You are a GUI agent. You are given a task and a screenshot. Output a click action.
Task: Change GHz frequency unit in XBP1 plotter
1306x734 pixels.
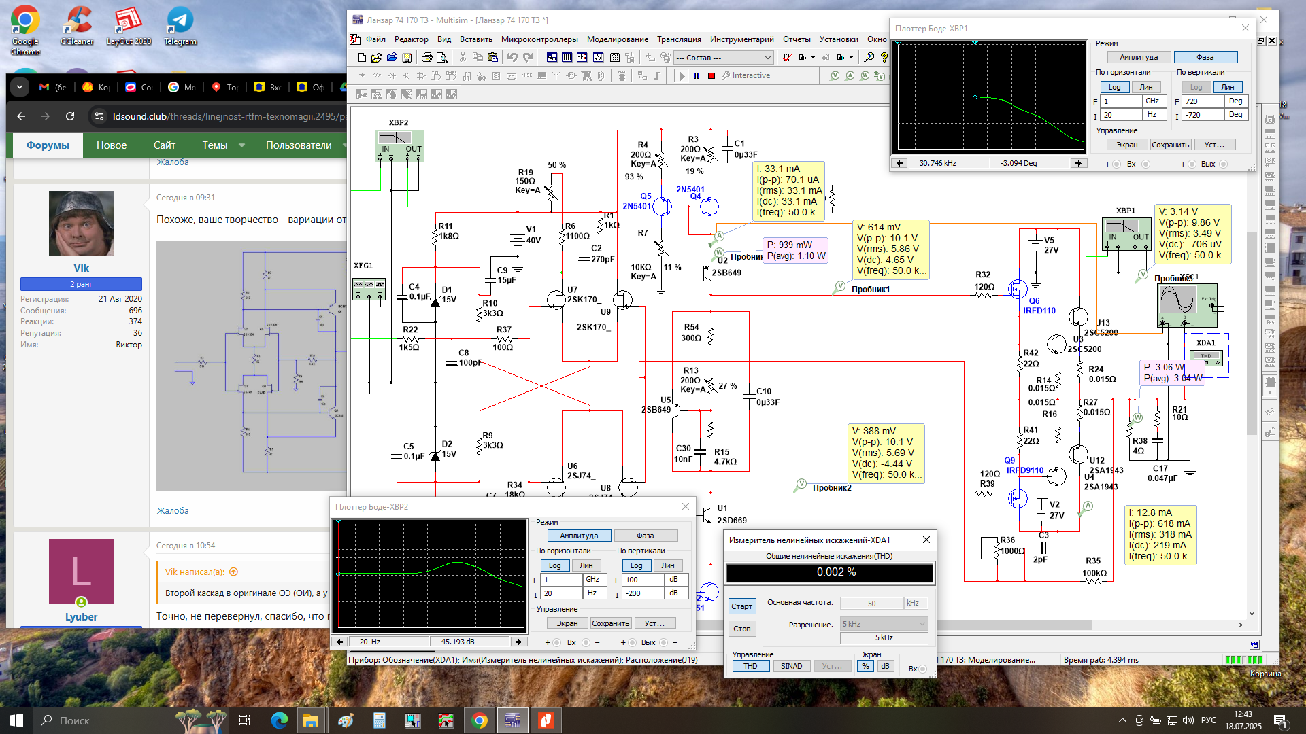(1154, 101)
